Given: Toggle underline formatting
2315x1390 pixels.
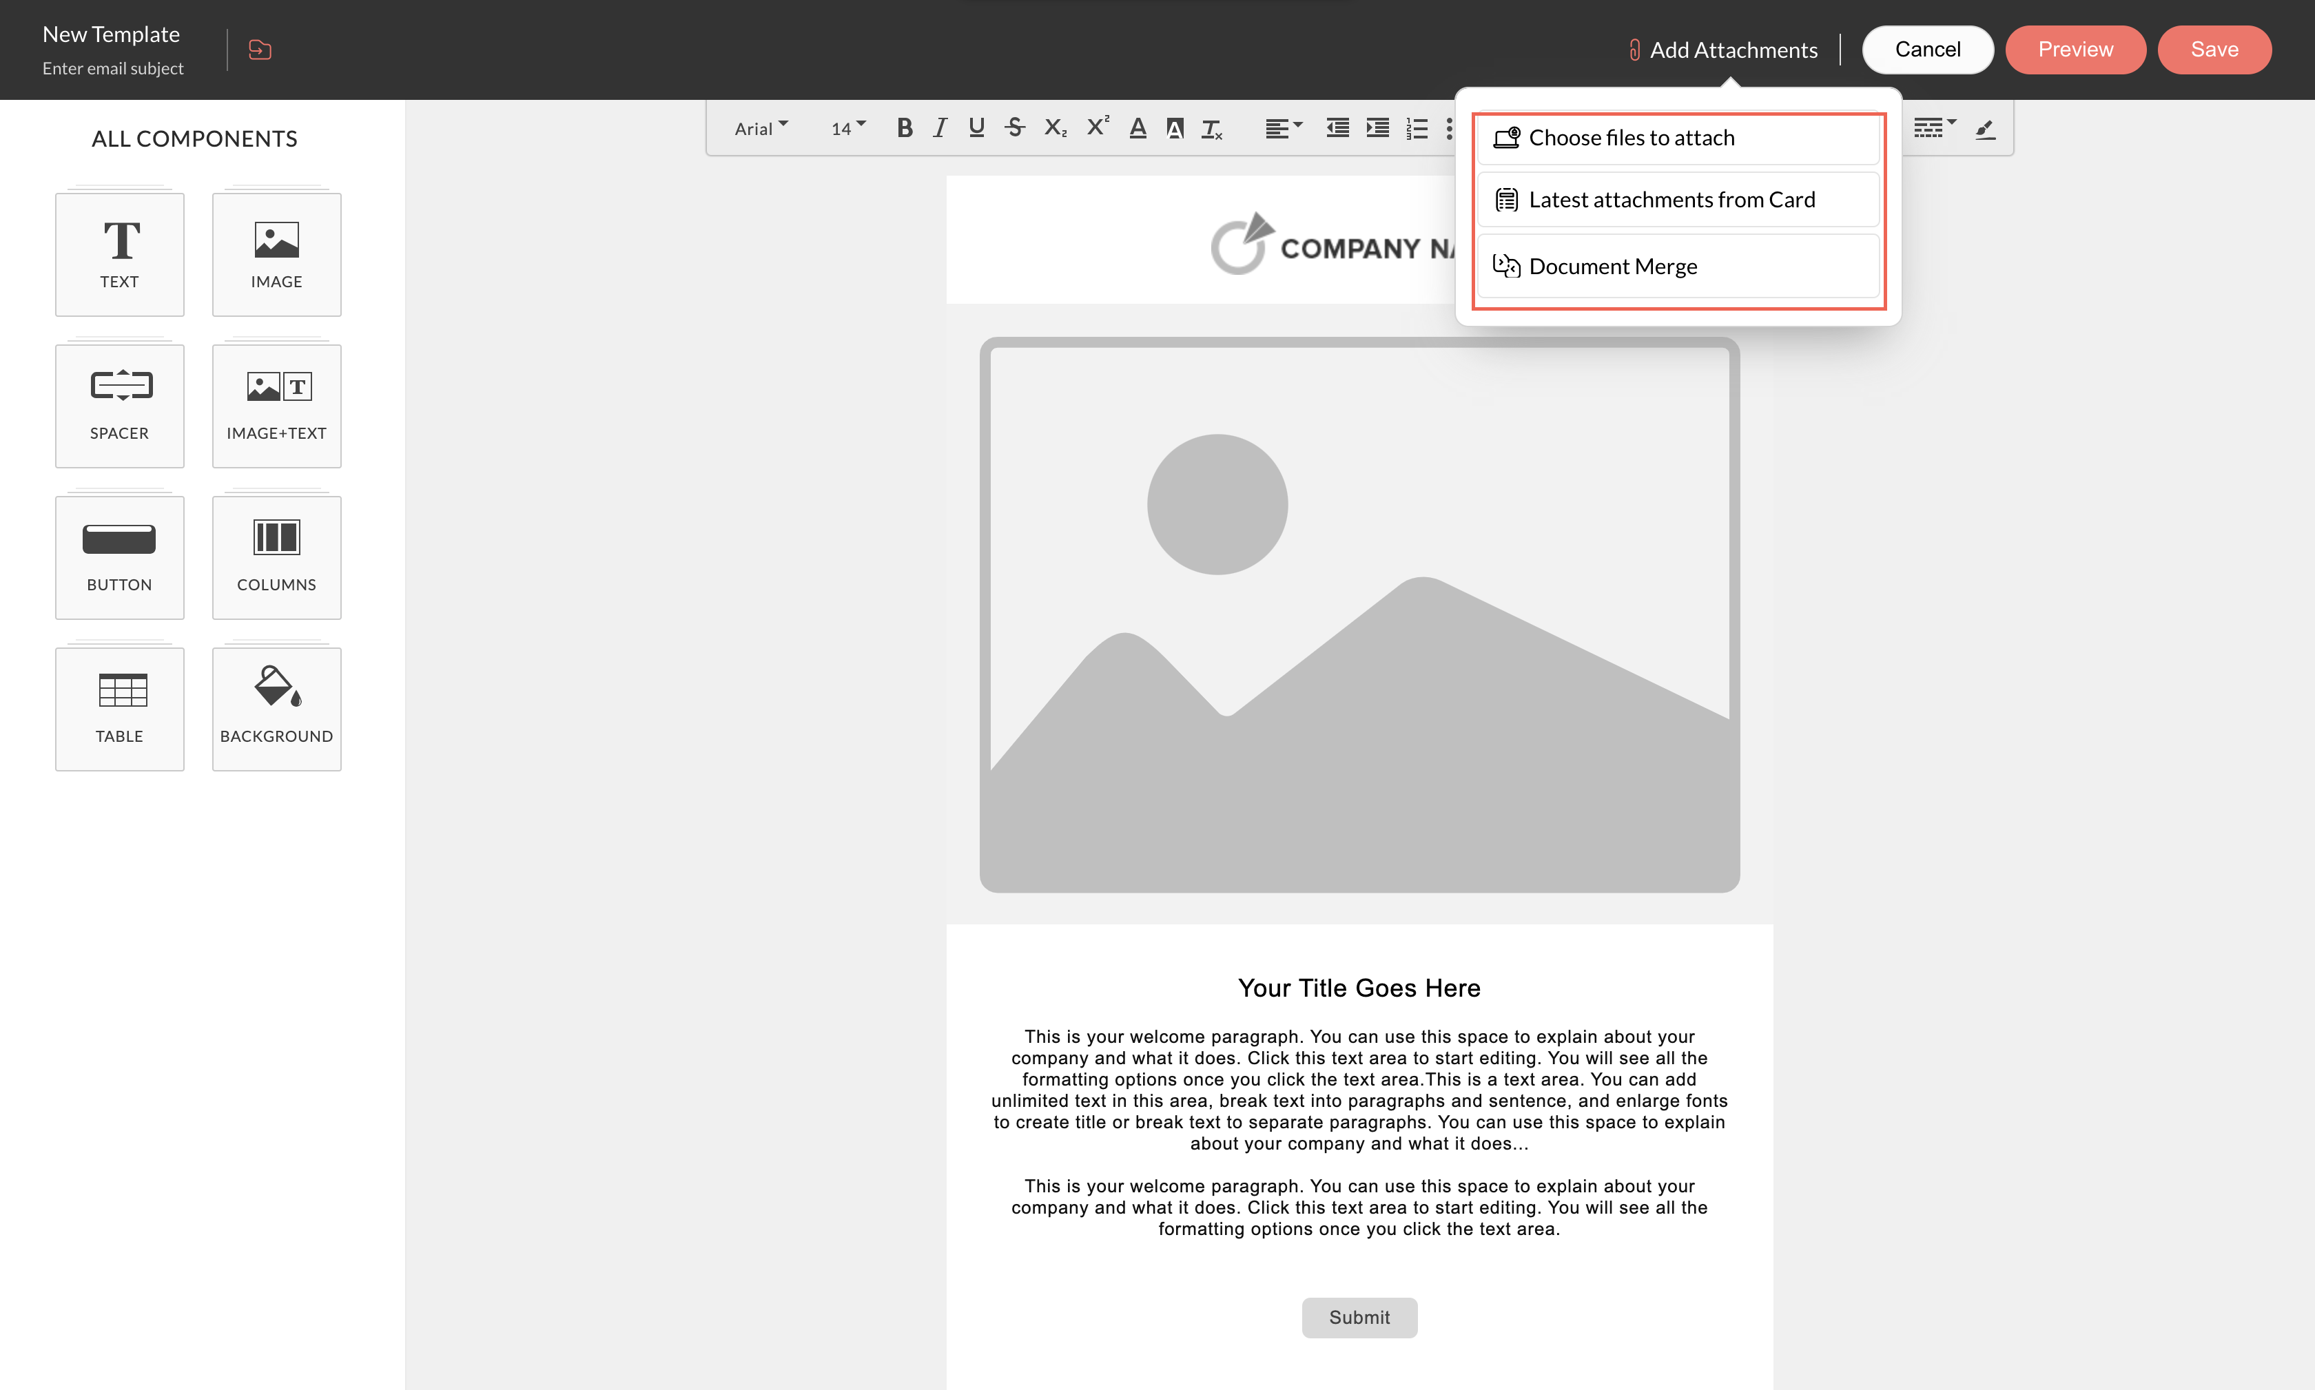Looking at the screenshot, I should (x=976, y=128).
